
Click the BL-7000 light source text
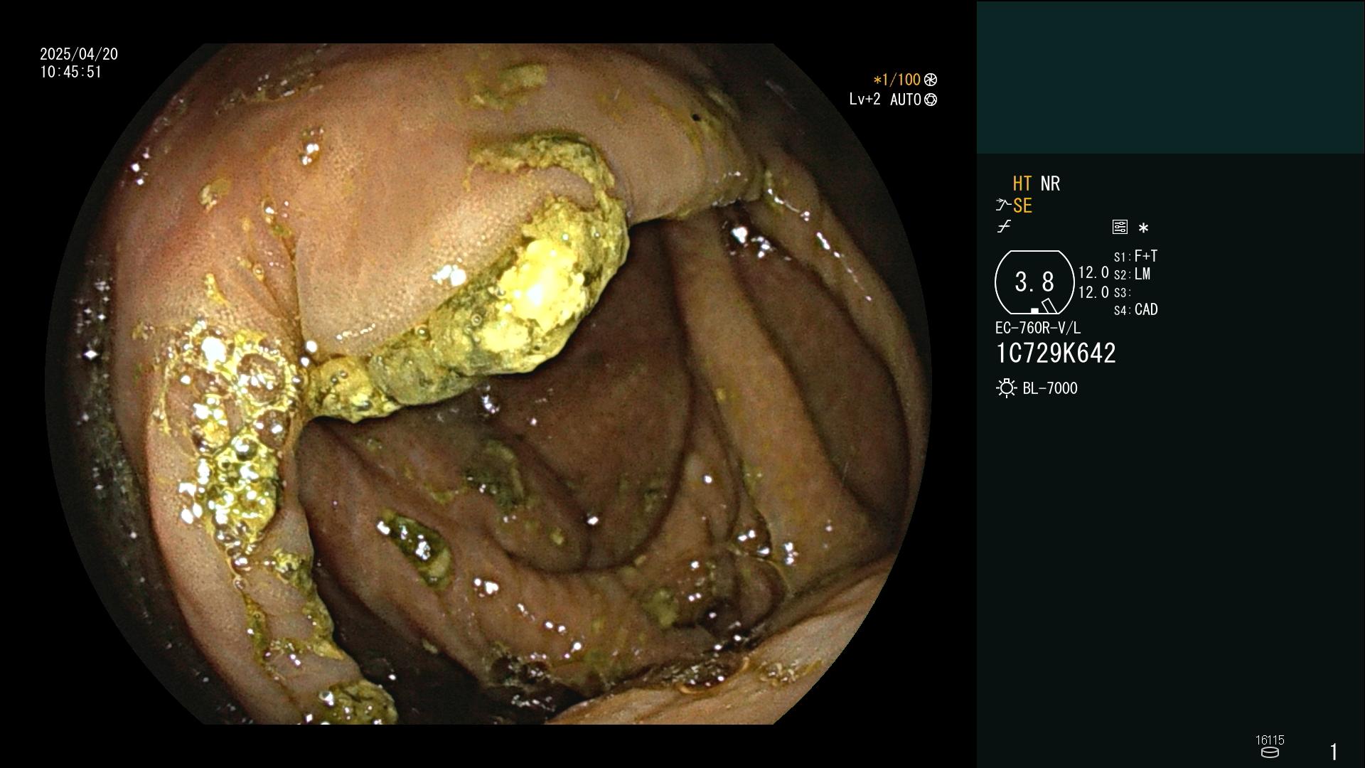1050,388
